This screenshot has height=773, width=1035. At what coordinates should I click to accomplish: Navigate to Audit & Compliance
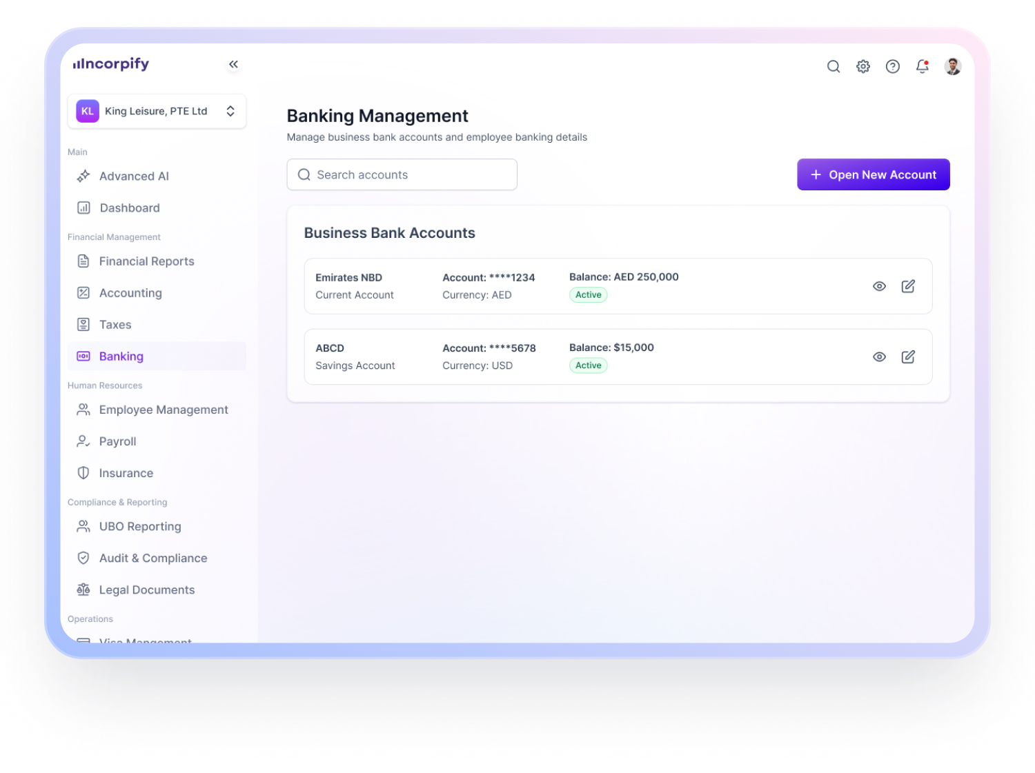click(157, 558)
